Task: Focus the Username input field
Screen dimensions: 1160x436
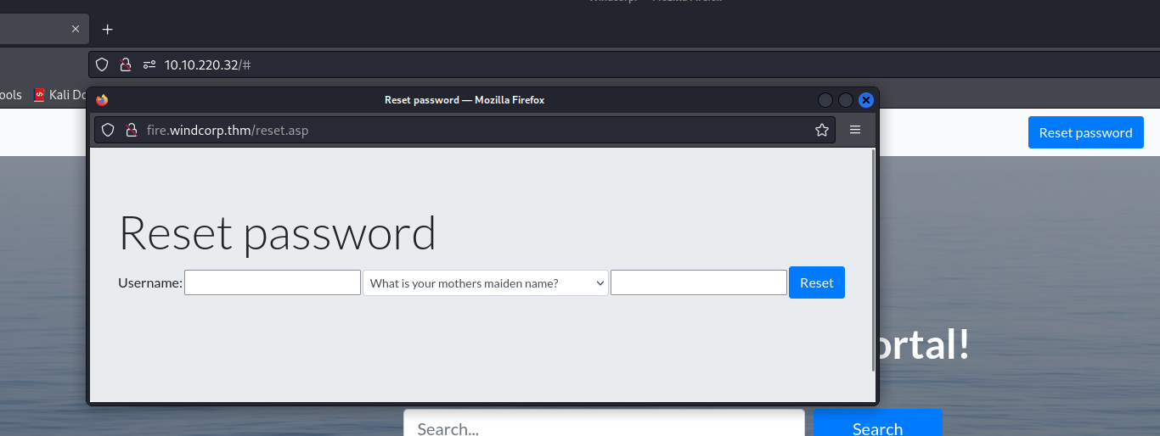Action: click(273, 282)
